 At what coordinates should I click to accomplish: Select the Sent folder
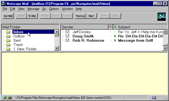coord(17,40)
